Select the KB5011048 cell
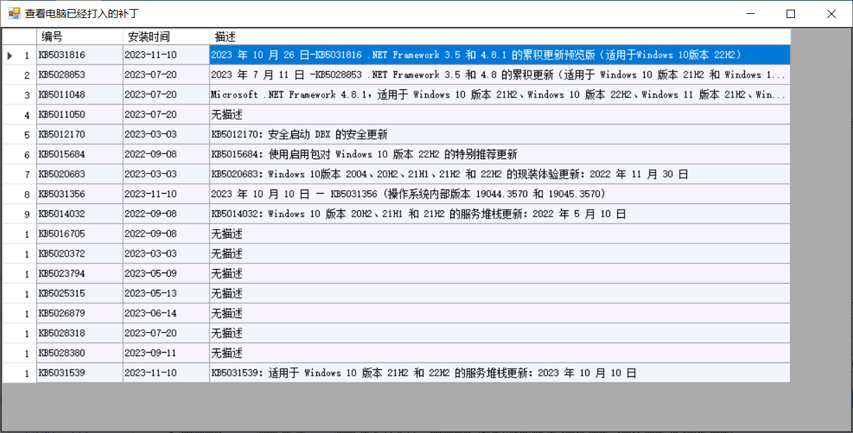The image size is (853, 433). pos(80,95)
